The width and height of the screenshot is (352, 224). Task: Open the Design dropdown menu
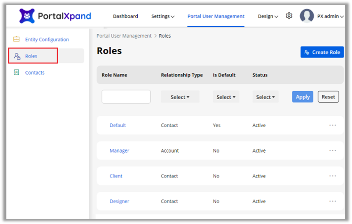268,16
